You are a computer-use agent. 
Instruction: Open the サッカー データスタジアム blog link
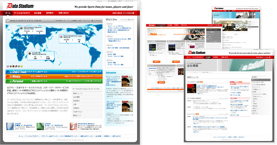54,125
